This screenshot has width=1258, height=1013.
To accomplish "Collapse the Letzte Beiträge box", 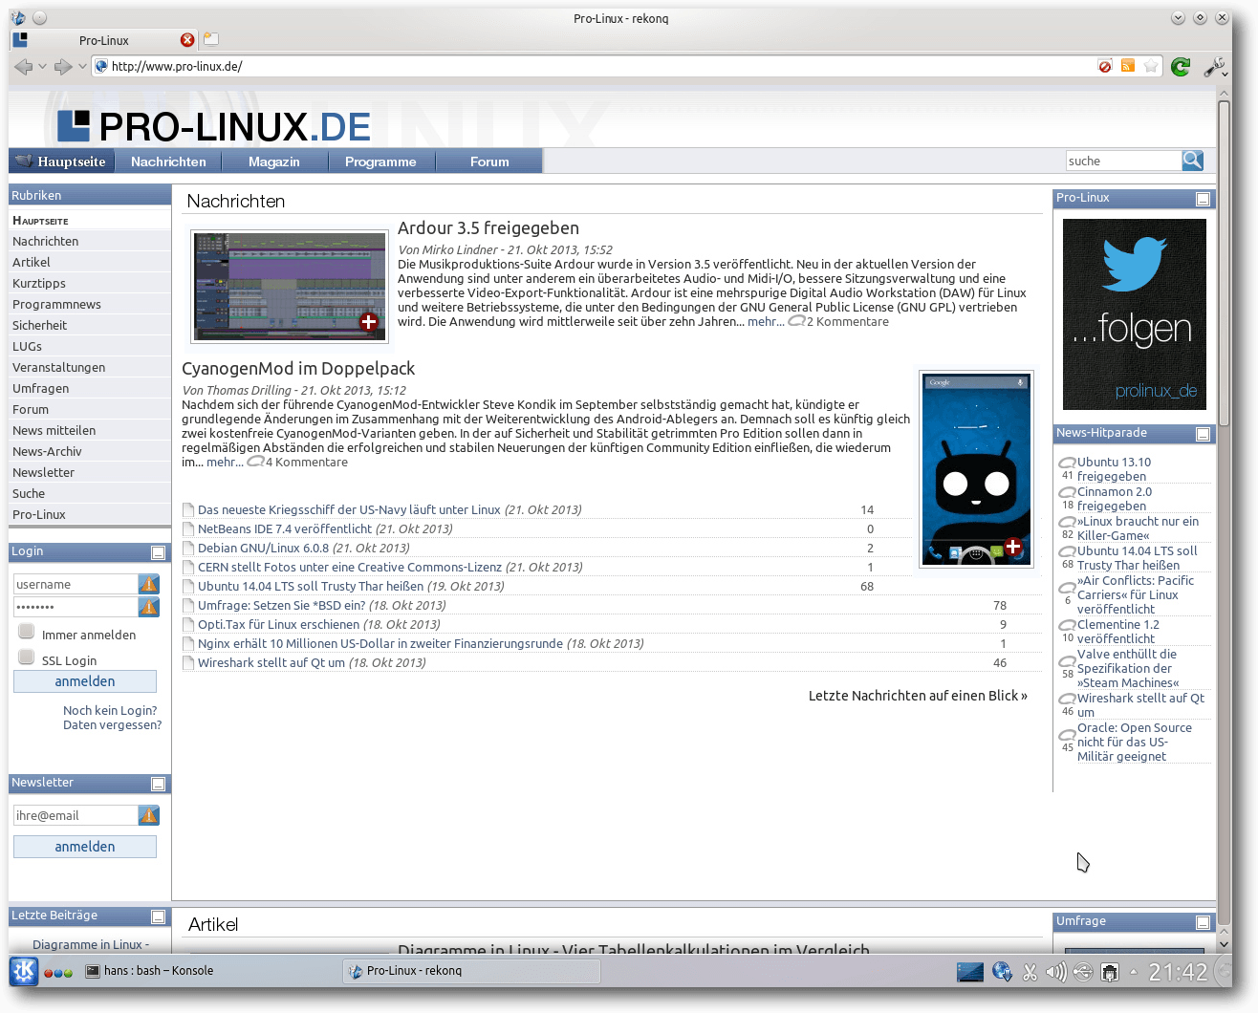I will 159,916.
